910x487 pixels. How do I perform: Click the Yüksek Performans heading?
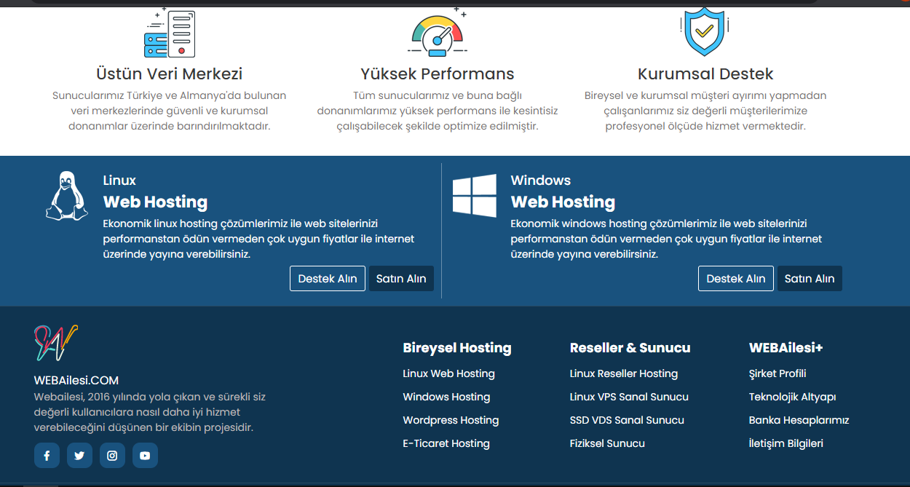click(438, 74)
